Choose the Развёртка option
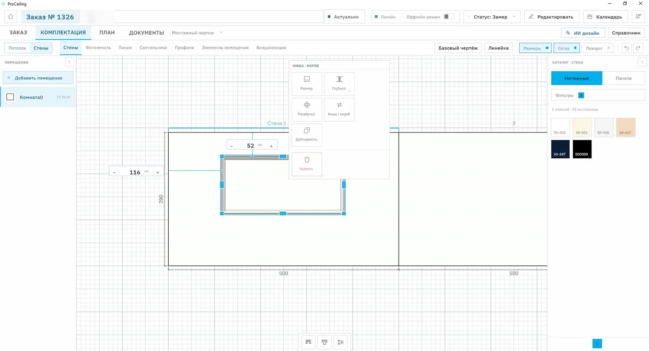 (306, 109)
